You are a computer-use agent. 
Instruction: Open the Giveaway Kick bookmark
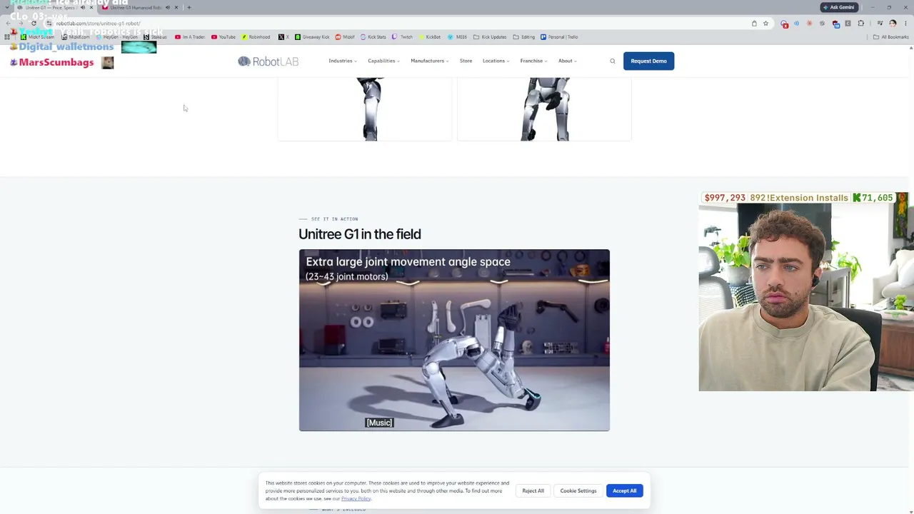click(x=312, y=37)
